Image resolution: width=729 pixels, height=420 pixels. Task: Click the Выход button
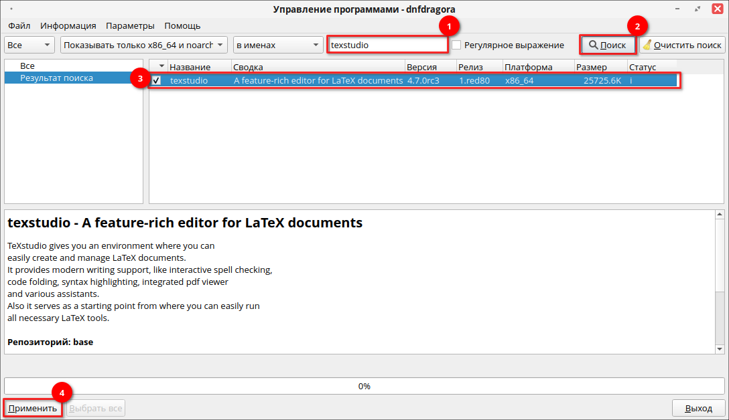(698, 409)
